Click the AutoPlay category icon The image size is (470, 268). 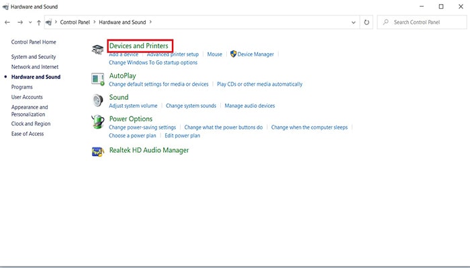click(x=98, y=79)
